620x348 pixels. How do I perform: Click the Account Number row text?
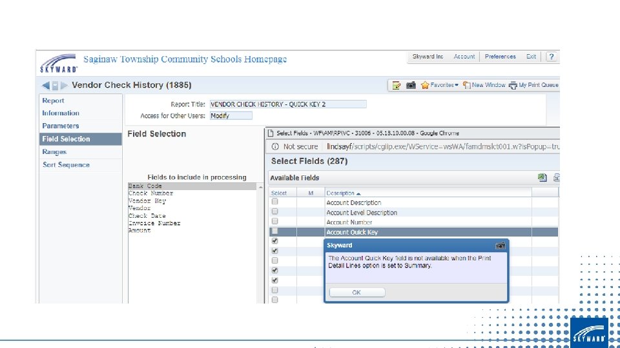pos(349,222)
